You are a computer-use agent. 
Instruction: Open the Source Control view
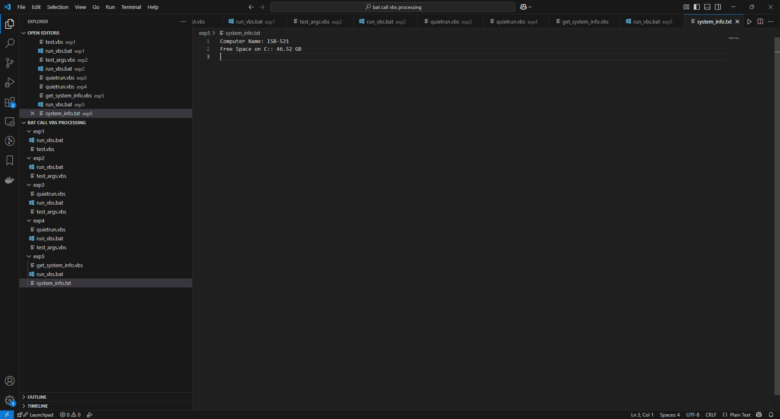pos(10,63)
